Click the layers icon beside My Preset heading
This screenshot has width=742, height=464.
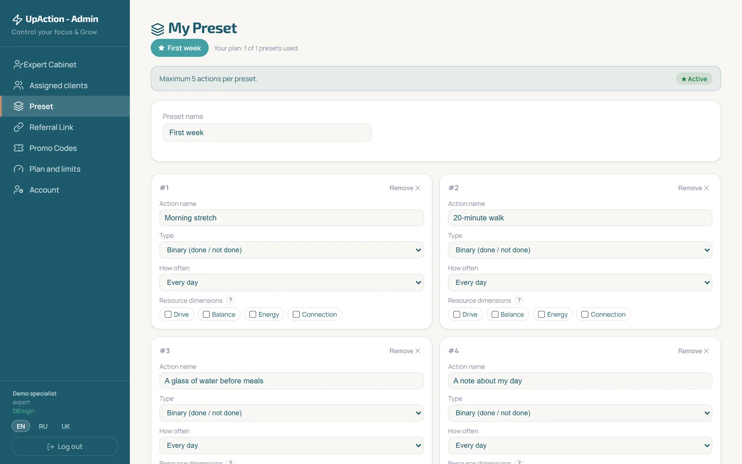click(158, 29)
